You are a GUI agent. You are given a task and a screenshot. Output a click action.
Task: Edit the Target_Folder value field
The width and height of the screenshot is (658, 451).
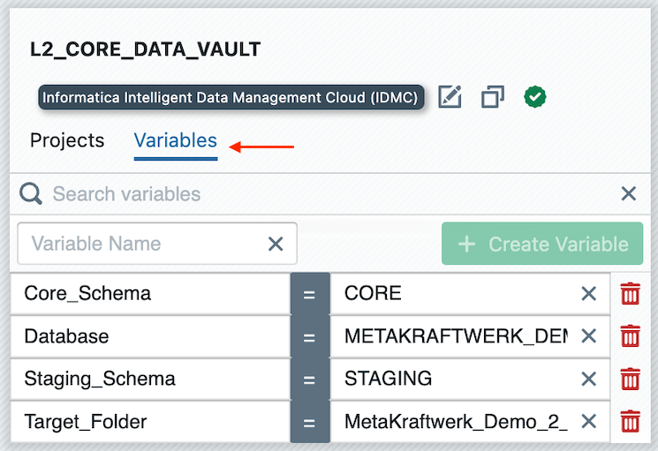455,422
